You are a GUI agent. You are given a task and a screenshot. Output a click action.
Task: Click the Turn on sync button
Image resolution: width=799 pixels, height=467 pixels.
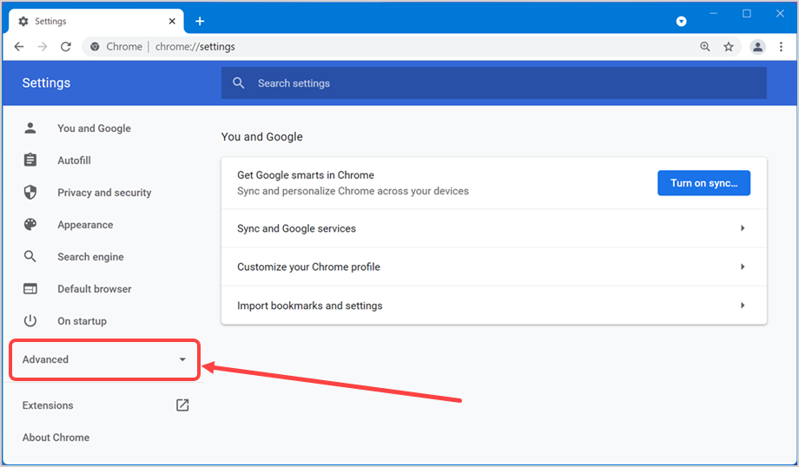(x=703, y=183)
